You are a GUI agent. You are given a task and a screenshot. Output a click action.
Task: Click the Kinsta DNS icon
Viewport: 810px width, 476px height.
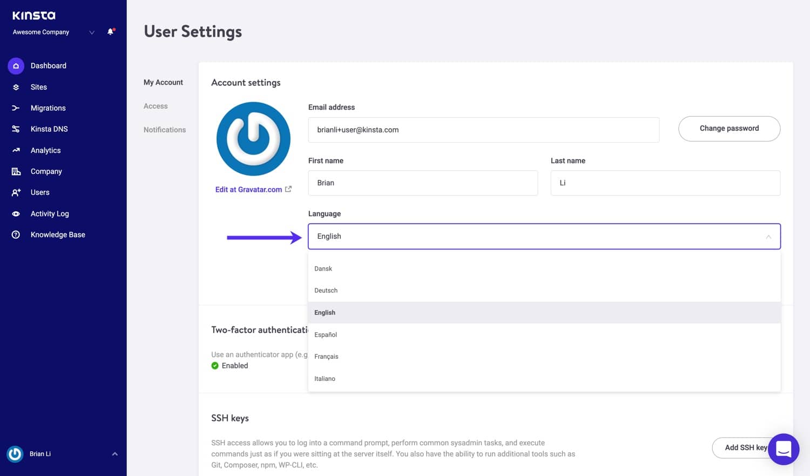point(16,129)
